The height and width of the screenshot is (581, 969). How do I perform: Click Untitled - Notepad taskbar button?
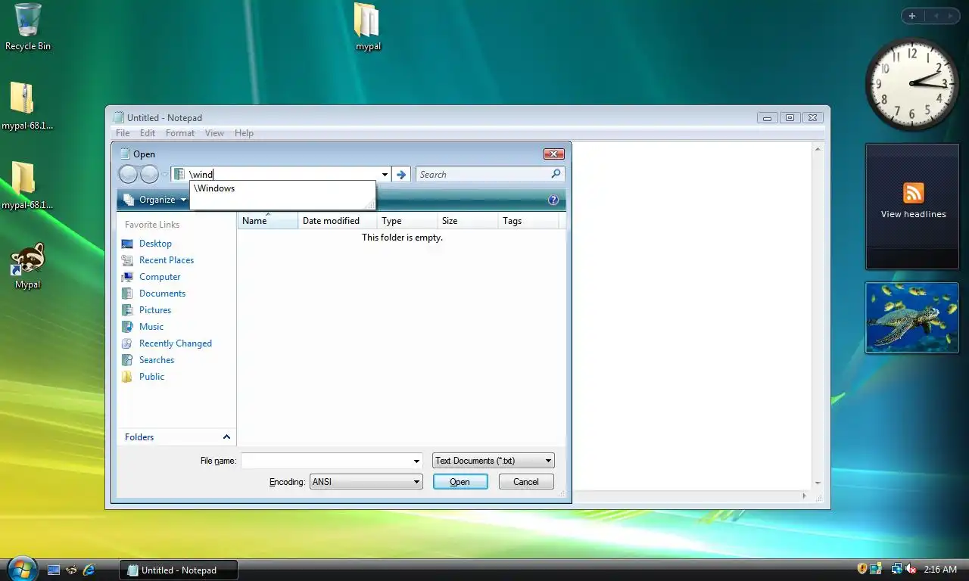pyautogui.click(x=179, y=570)
